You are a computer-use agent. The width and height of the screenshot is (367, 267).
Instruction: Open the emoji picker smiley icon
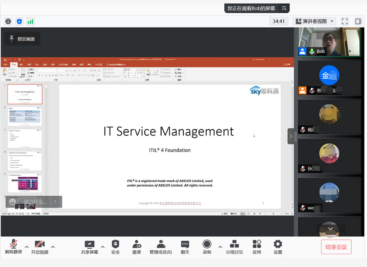(12, 201)
